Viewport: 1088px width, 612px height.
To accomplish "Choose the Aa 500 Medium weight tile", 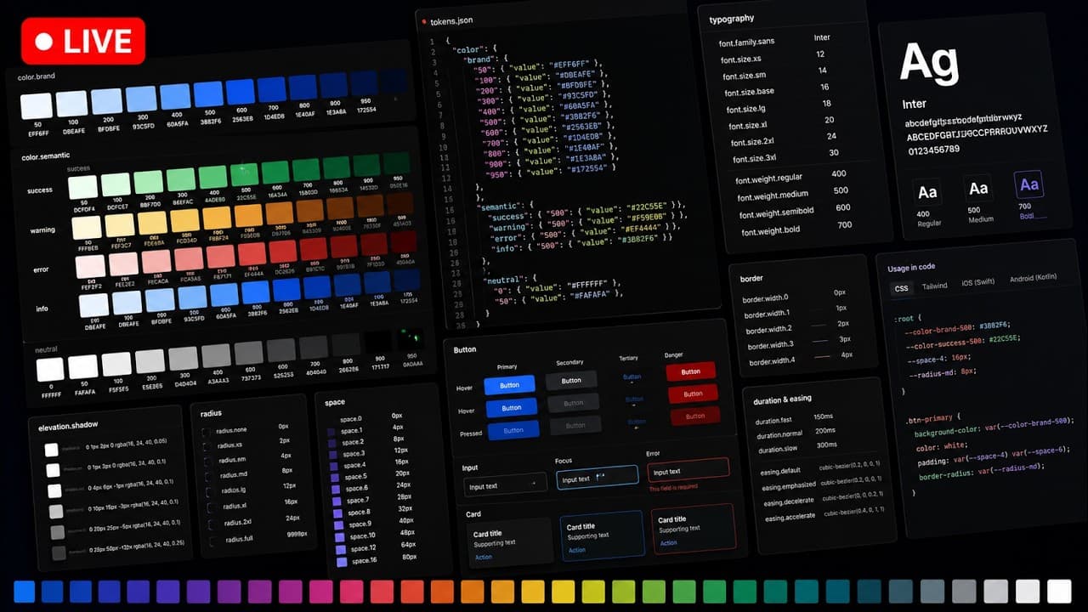I will pyautogui.click(x=978, y=189).
